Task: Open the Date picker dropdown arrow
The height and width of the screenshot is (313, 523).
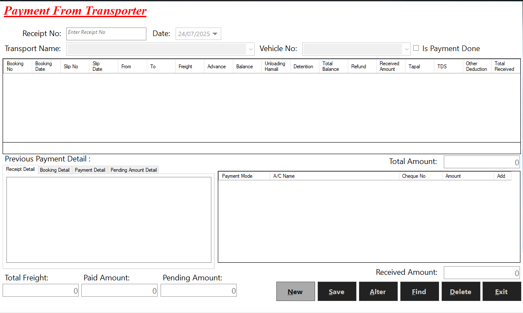Action: [x=215, y=34]
